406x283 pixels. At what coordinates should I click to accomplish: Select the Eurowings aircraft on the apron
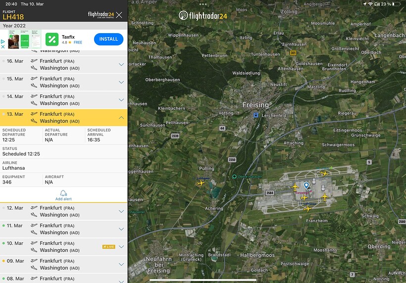[304, 198]
